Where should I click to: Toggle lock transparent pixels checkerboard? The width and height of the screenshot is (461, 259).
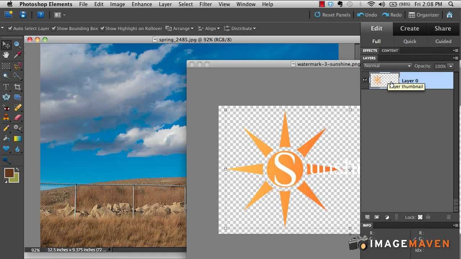pos(420,217)
